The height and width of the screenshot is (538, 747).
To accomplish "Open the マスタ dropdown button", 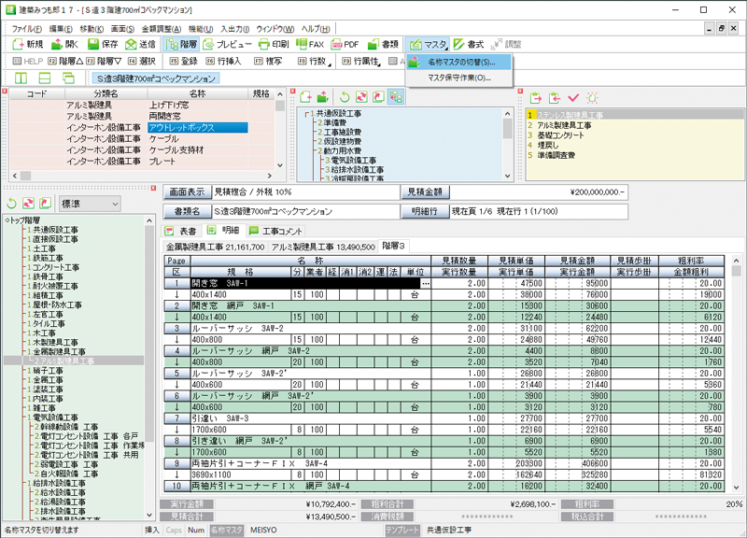I will click(428, 44).
